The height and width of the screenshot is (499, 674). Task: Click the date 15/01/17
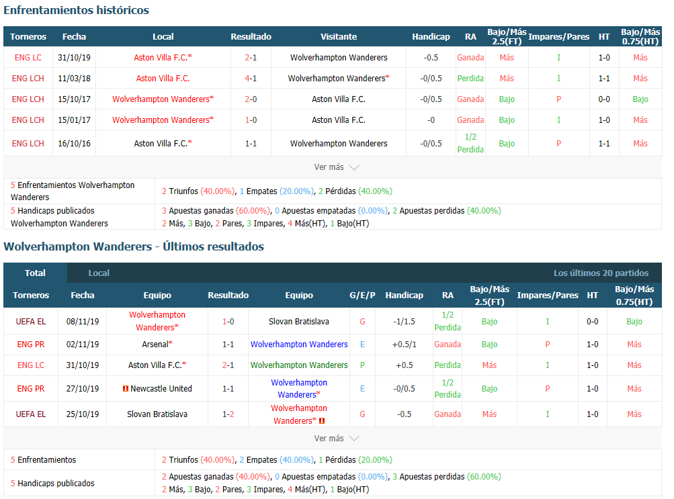click(x=75, y=120)
